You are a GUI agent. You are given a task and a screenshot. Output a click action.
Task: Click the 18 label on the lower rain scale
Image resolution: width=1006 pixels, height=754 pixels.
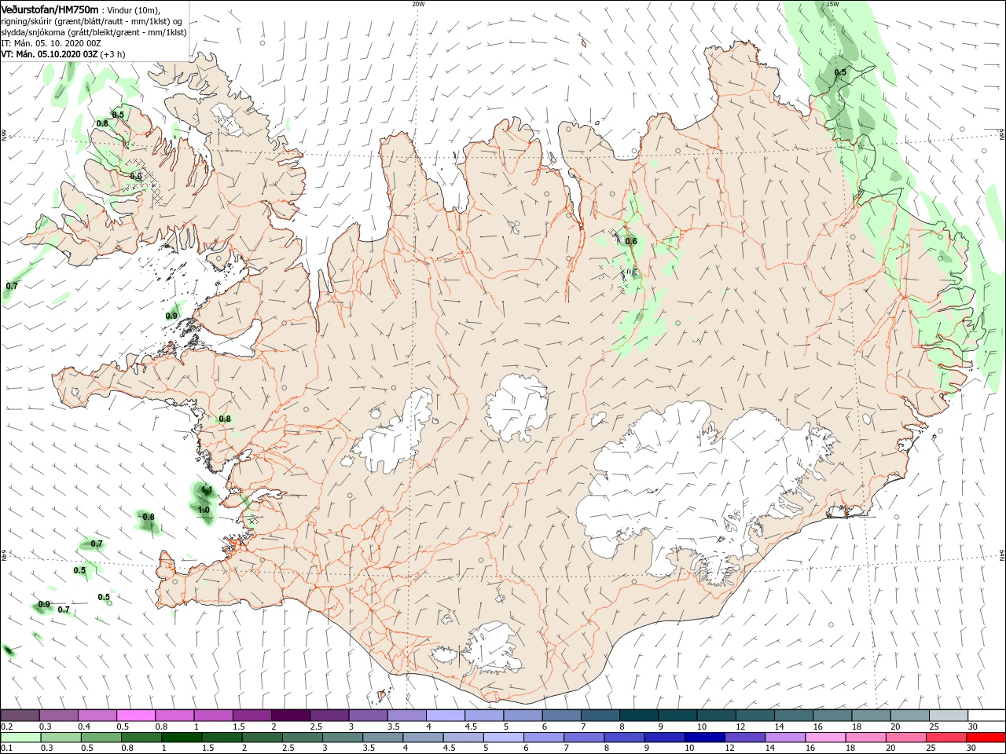pos(851,749)
